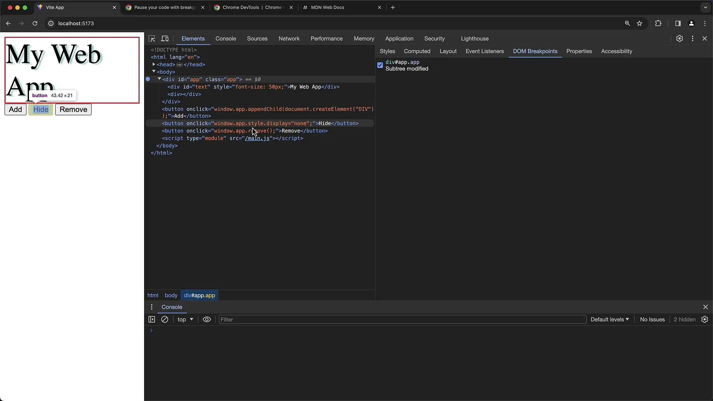Click the Filter input field in Console
This screenshot has width=713, height=401.
click(401, 319)
